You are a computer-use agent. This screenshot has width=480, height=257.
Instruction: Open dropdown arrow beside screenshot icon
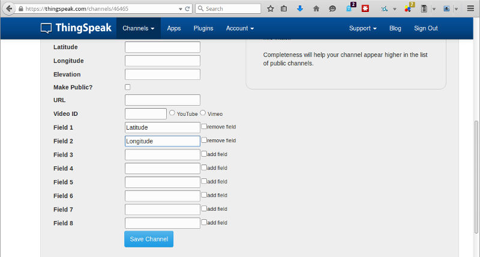tap(456, 9)
